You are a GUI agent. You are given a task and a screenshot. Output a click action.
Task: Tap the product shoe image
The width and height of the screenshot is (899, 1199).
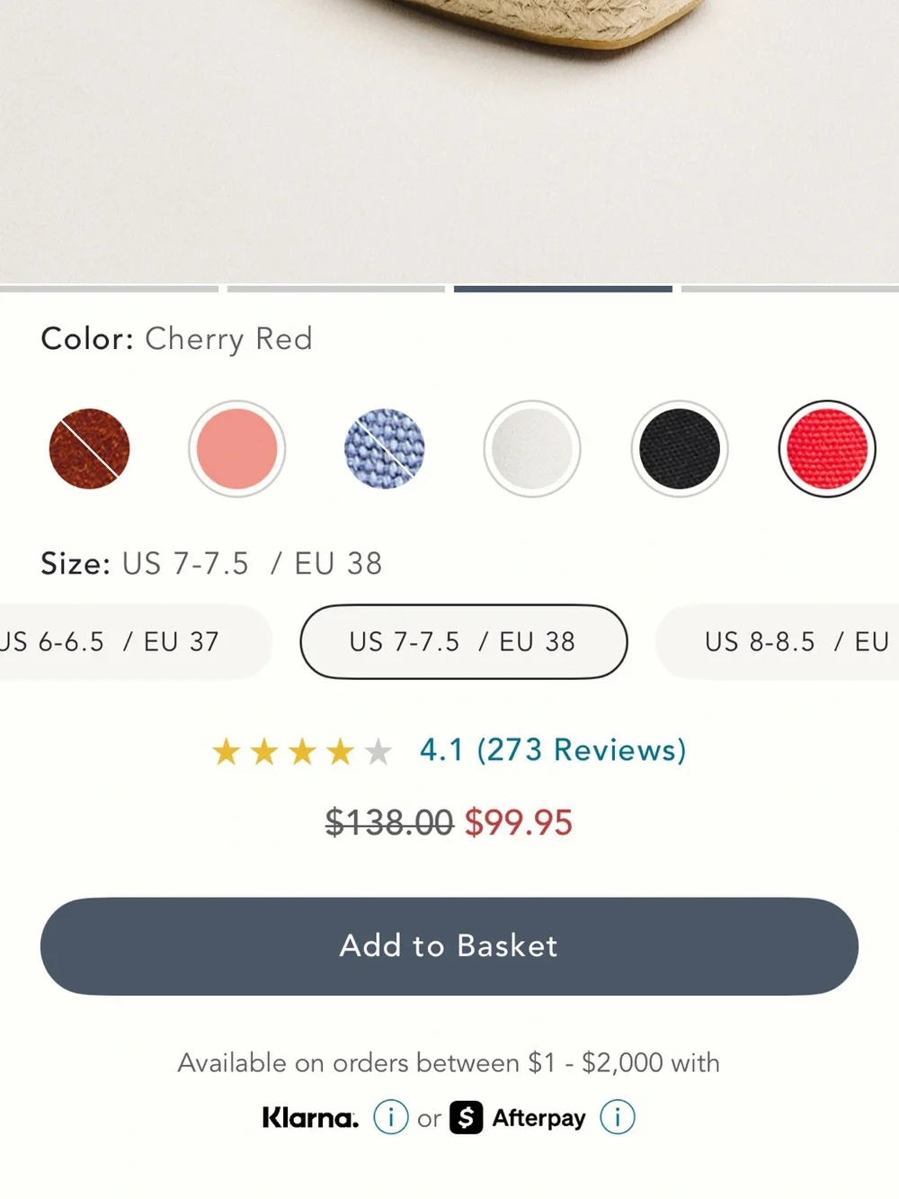coord(449,141)
